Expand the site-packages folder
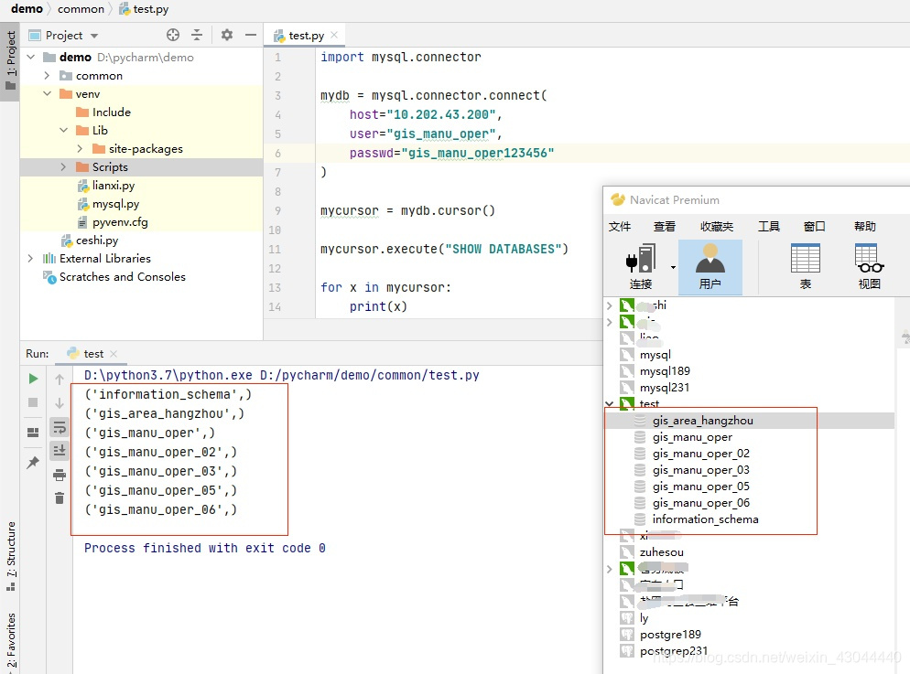Screen dimensions: 910x674 [x=80, y=148]
